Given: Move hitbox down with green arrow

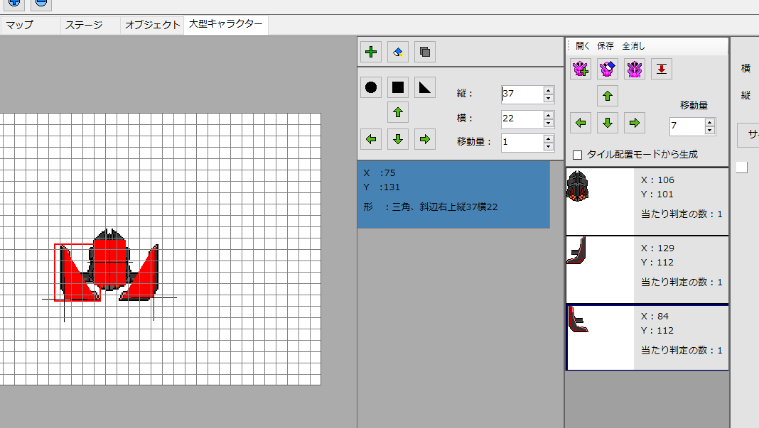Looking at the screenshot, I should 398,139.
